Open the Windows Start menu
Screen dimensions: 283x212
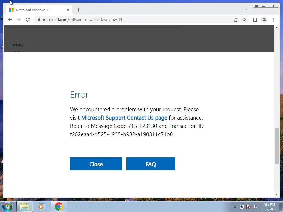click(x=7, y=206)
